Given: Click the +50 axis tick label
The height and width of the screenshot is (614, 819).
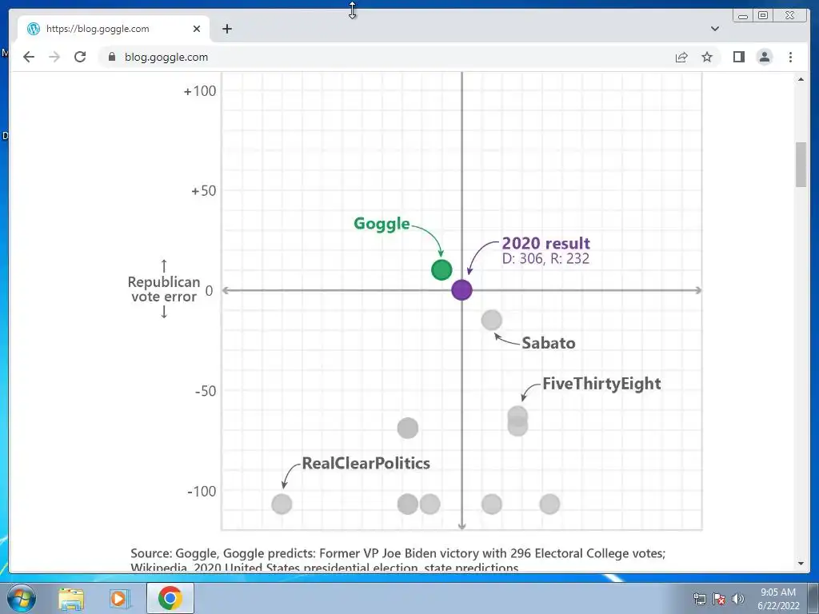Looking at the screenshot, I should (203, 190).
